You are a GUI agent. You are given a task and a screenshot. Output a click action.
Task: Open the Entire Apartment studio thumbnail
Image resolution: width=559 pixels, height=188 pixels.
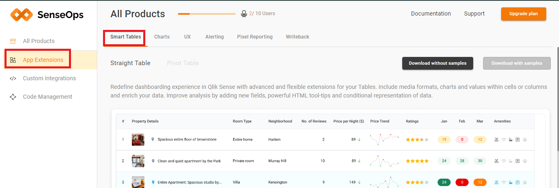[138, 182]
